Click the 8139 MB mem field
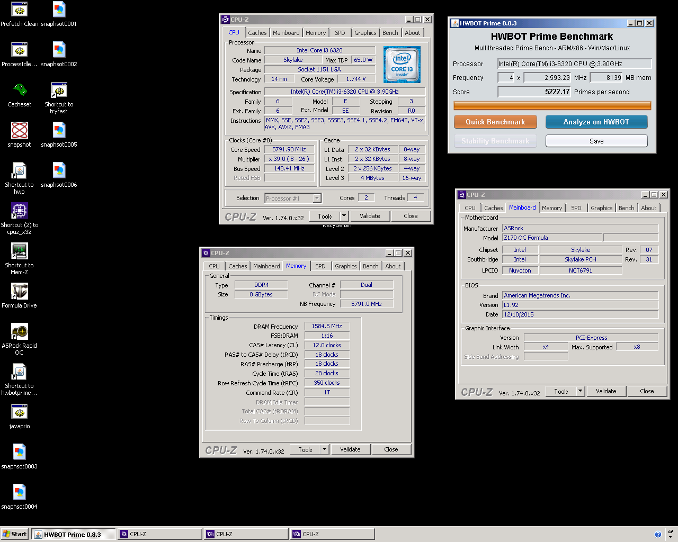This screenshot has height=542, width=678. coord(606,77)
